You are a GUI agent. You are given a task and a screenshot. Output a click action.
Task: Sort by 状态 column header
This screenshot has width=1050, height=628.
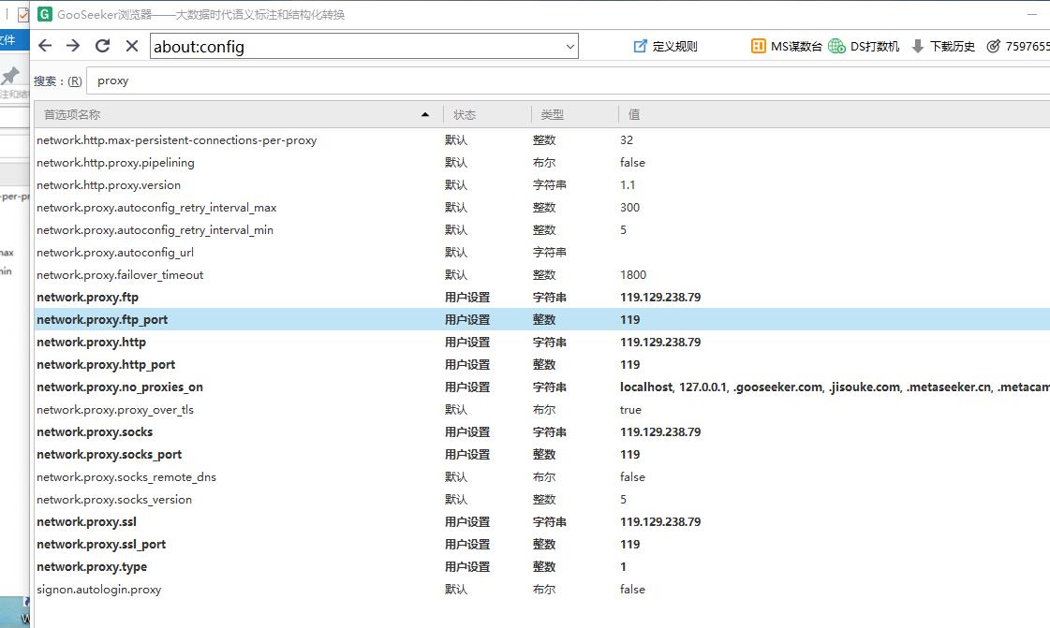pyautogui.click(x=487, y=115)
